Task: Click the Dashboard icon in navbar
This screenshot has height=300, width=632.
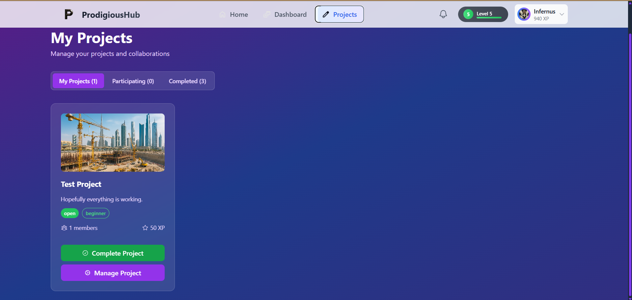Action: 267,14
